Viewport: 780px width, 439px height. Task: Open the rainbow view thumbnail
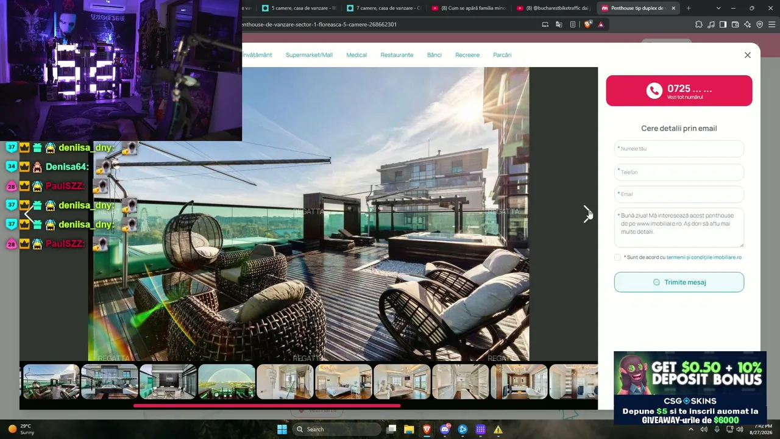(227, 382)
